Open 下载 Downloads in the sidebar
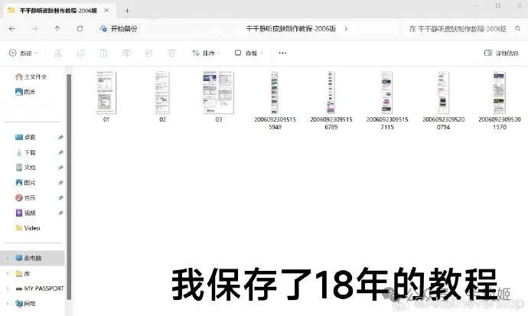This screenshot has height=316, width=528. pyautogui.click(x=25, y=152)
